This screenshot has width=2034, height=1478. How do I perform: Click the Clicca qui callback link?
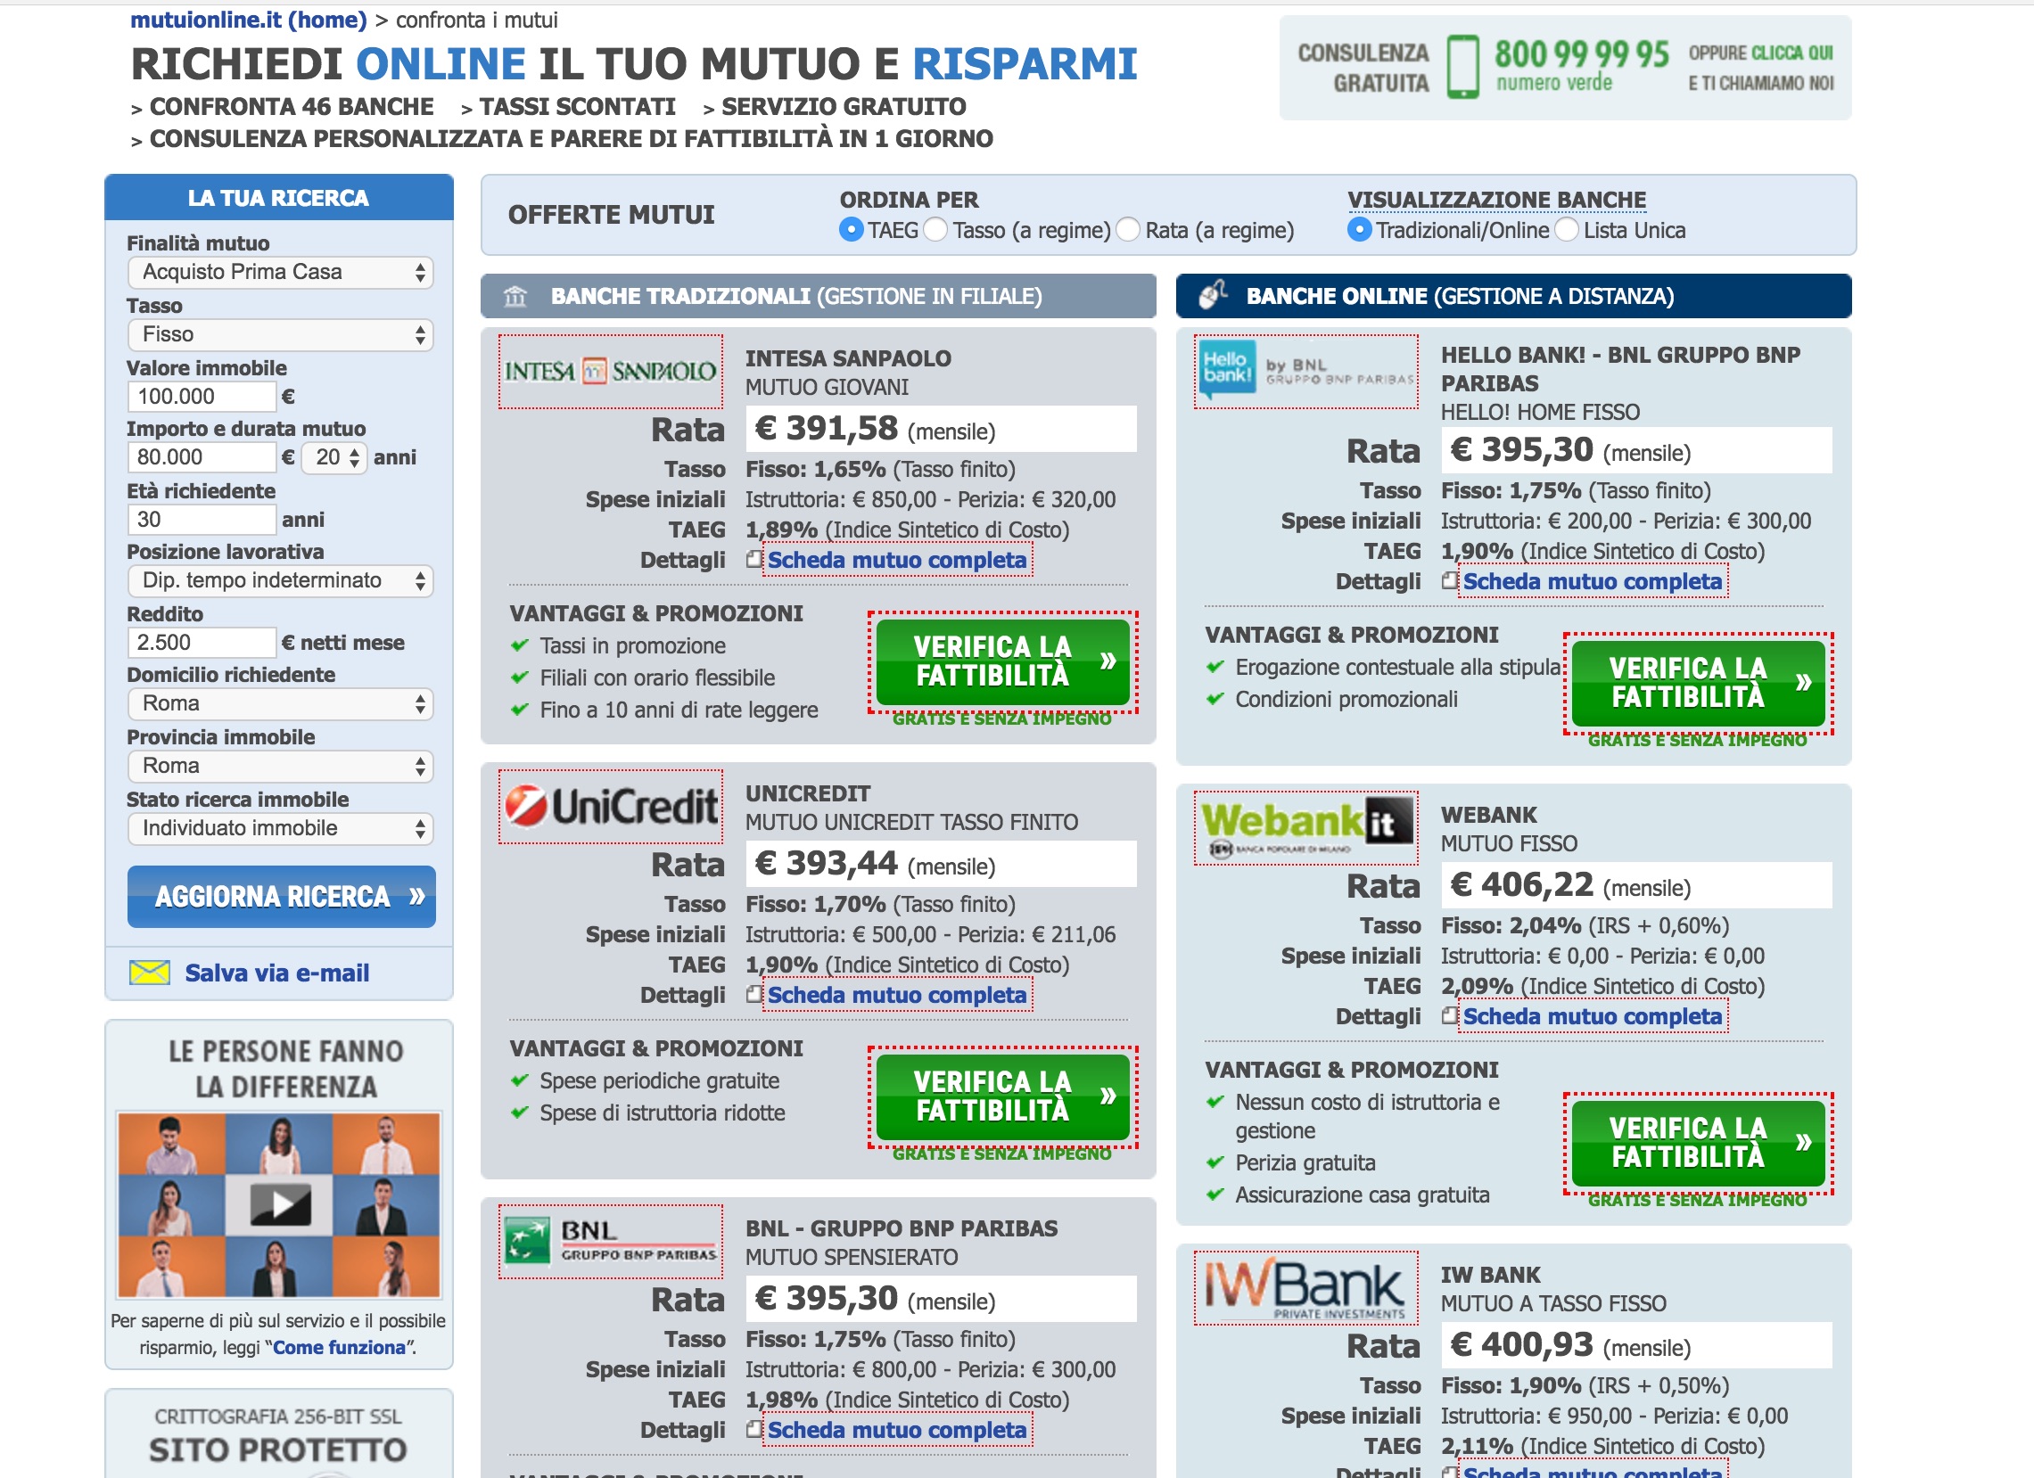(x=1791, y=53)
